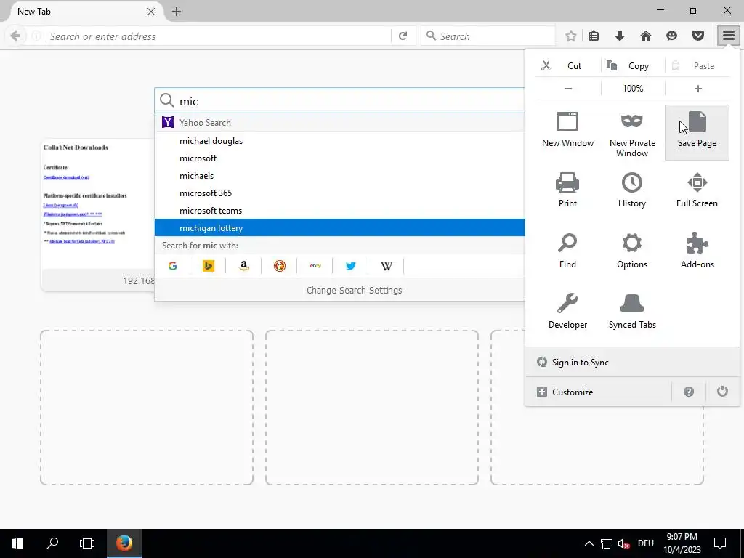This screenshot has width=744, height=558.
Task: Open notification center icon
Action: pyautogui.click(x=720, y=543)
